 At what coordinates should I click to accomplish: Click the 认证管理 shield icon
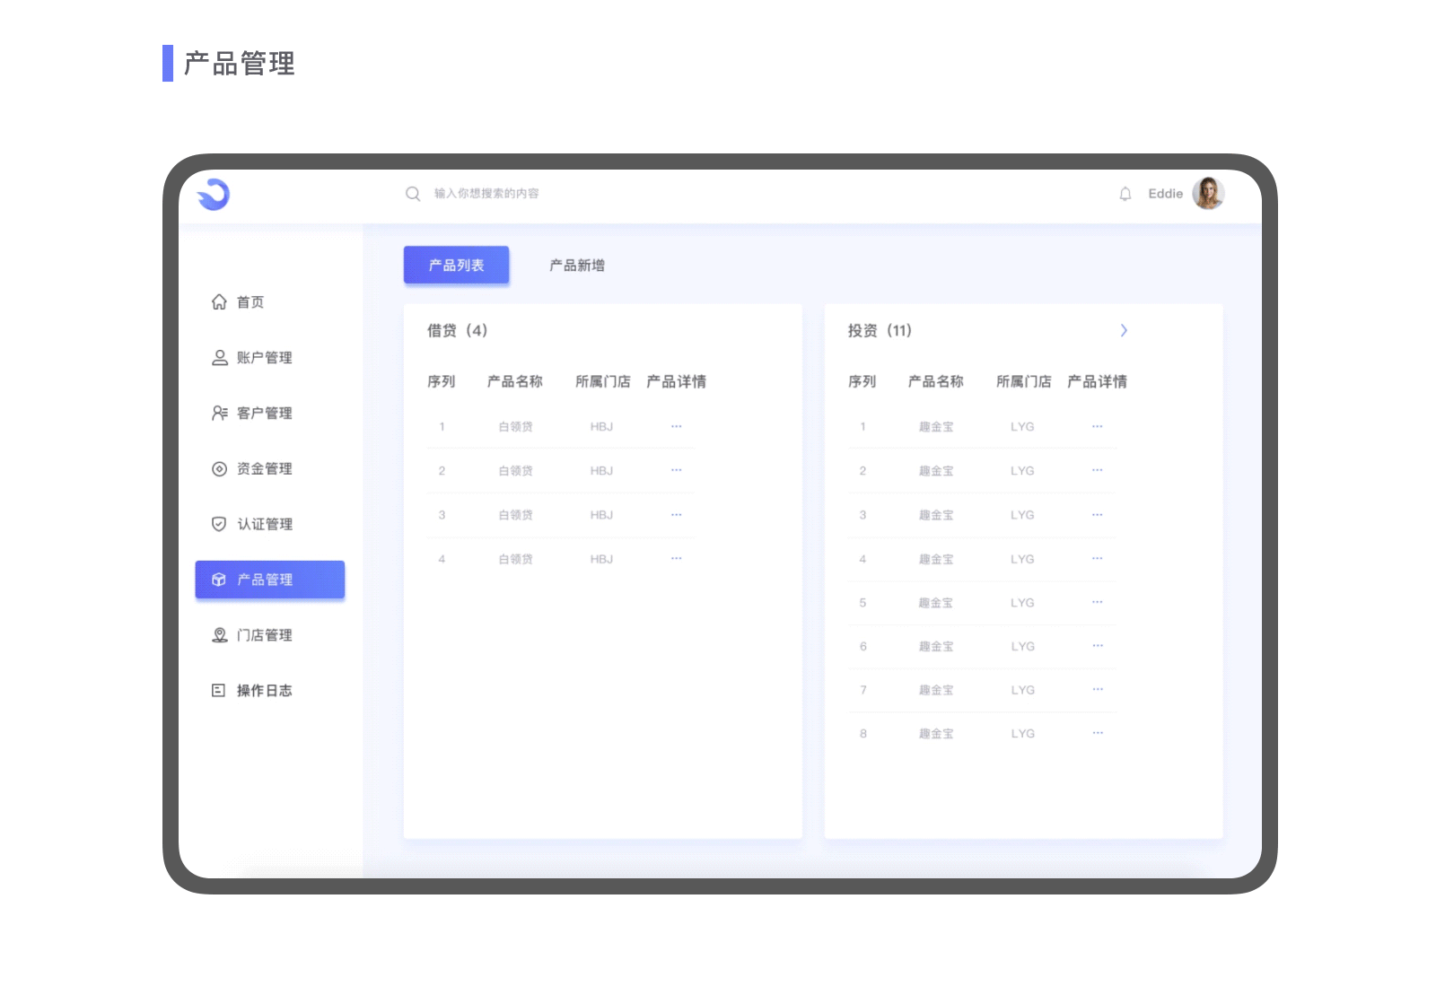click(x=218, y=524)
